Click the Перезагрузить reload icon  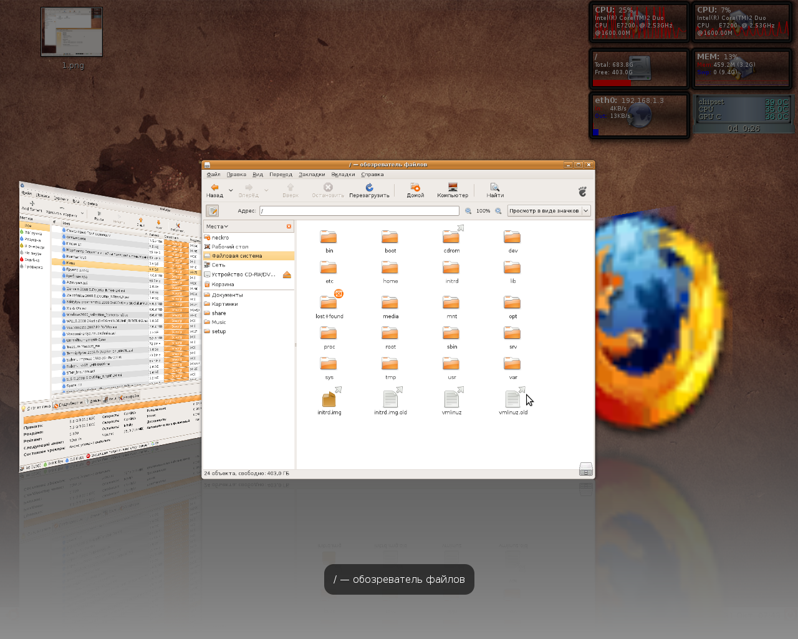[x=369, y=187]
